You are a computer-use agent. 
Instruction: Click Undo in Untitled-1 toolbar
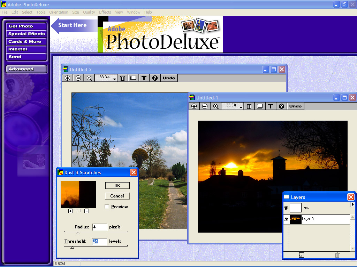pos(296,106)
